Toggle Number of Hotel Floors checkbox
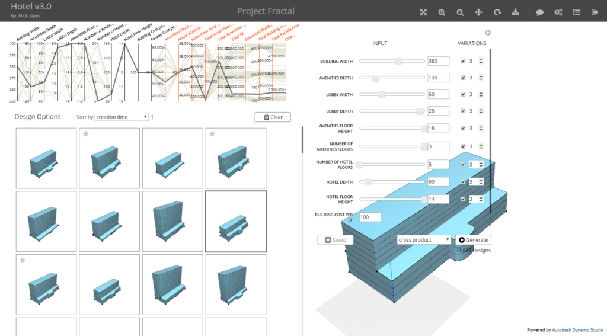Image resolution: width=607 pixels, height=336 pixels. [463, 165]
